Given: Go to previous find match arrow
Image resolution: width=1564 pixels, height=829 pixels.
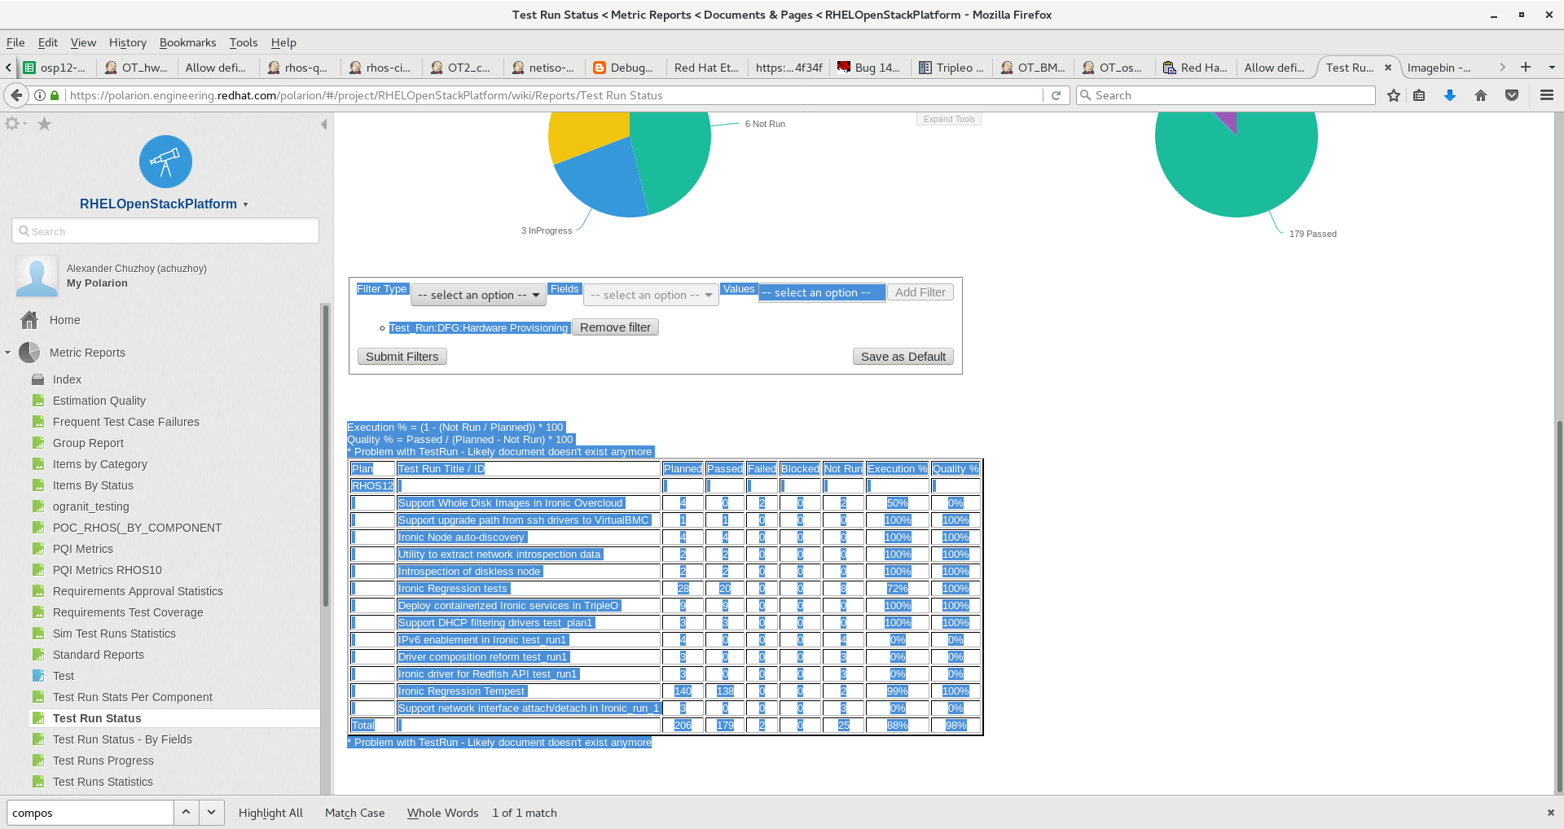Looking at the screenshot, I should click(186, 812).
